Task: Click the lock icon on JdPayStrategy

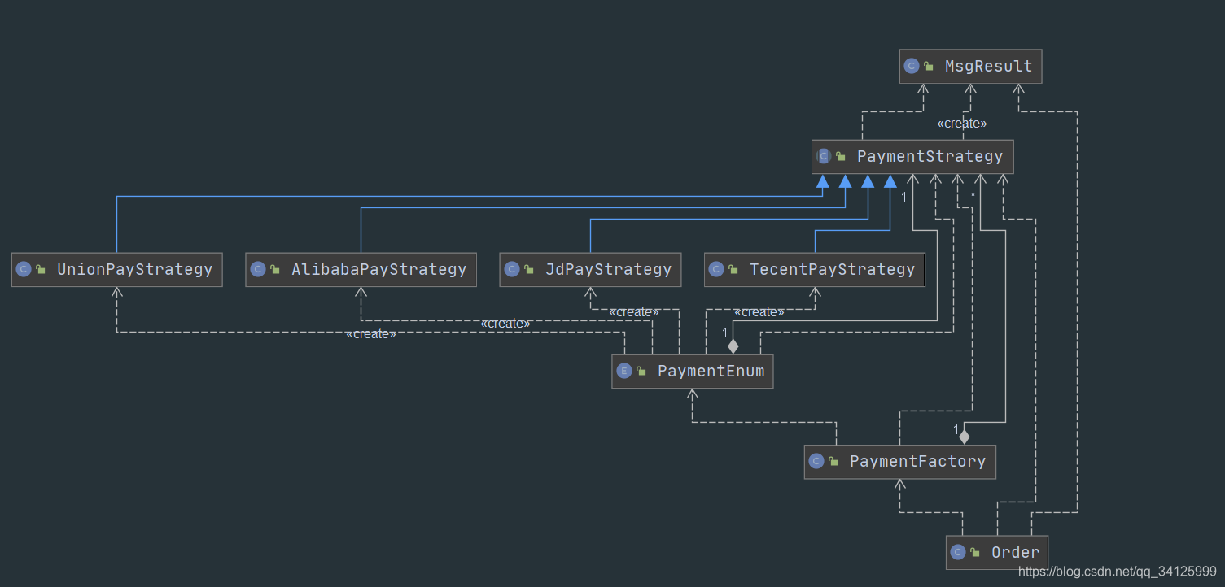Action: [x=529, y=269]
